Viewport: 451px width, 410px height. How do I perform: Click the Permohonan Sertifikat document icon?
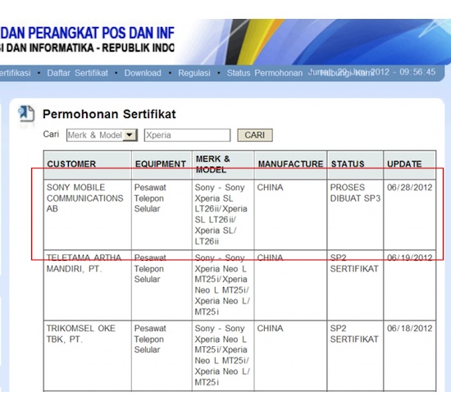coord(26,114)
